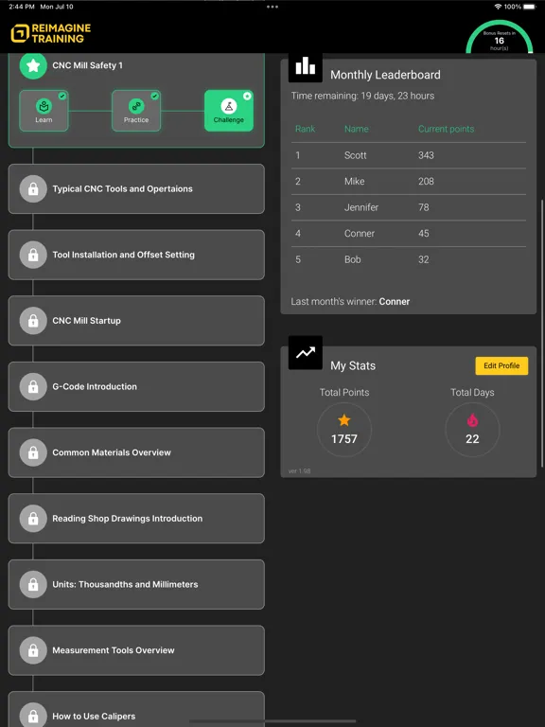Select the How to Use Calipers title
Image resolution: width=545 pixels, height=727 pixels.
(94, 716)
